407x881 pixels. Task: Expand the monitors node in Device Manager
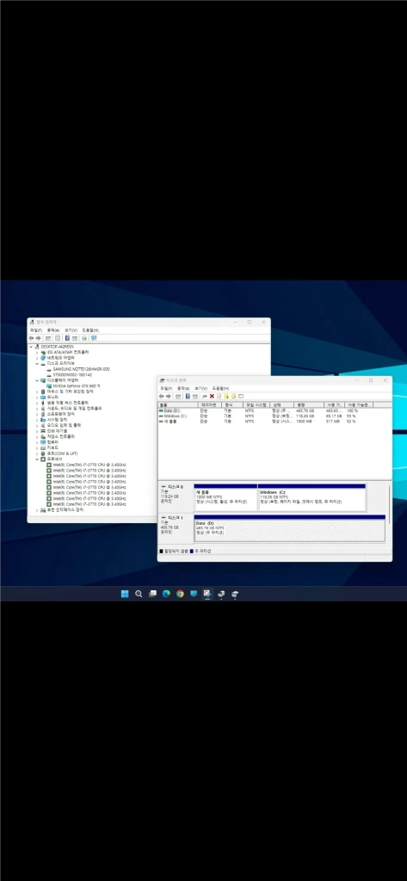(37, 397)
